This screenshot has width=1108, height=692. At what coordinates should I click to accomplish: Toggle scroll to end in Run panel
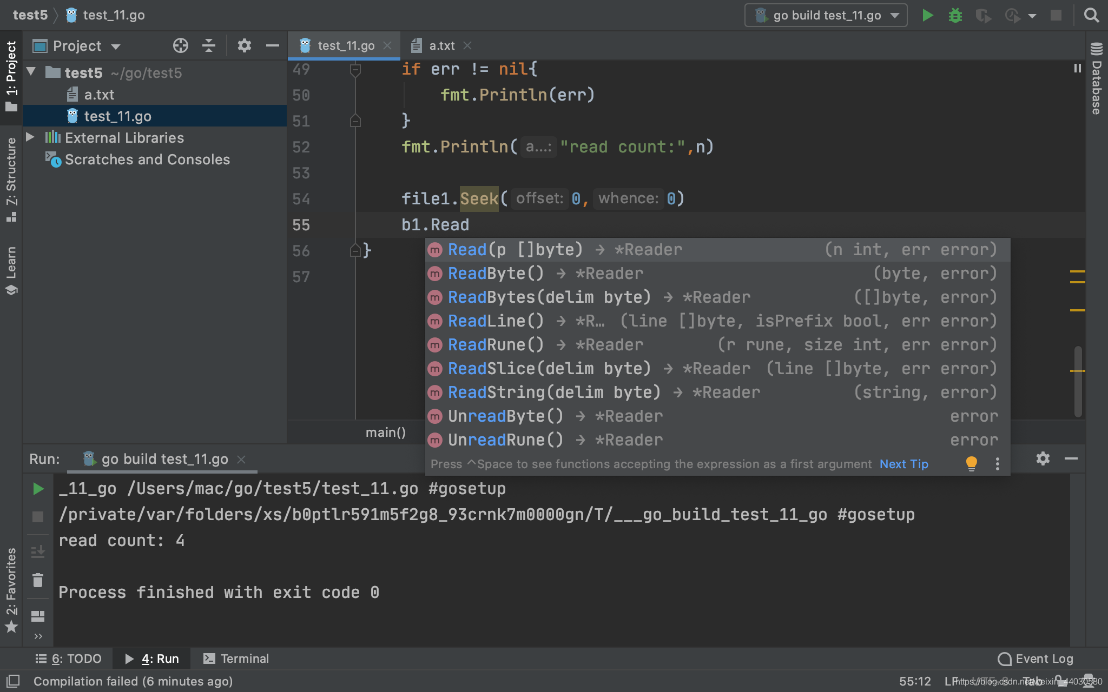click(x=38, y=551)
